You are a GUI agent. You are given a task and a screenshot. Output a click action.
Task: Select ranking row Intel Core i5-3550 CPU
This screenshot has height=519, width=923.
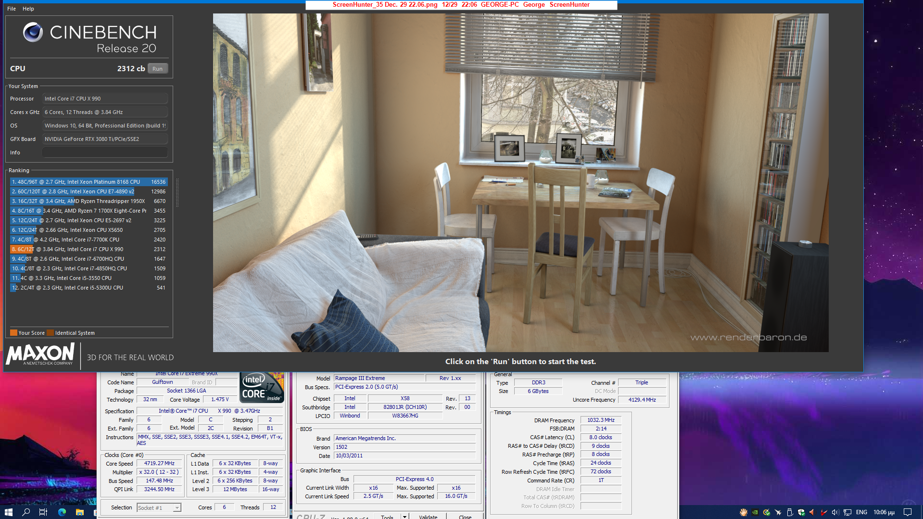pyautogui.click(x=89, y=278)
